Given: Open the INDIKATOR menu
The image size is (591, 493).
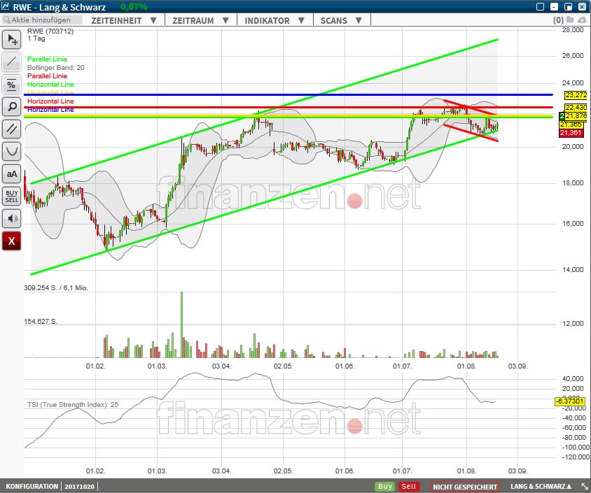Looking at the screenshot, I should coord(274,20).
